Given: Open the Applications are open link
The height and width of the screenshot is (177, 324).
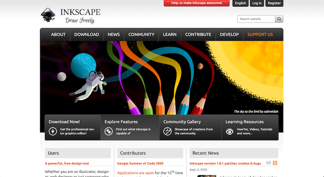Looking at the screenshot, I should pyautogui.click(x=136, y=173).
